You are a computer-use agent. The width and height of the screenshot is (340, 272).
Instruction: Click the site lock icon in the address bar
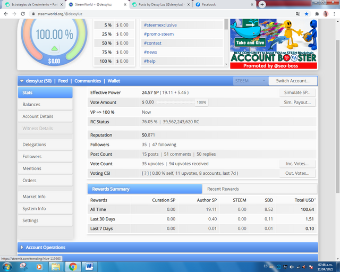click(x=33, y=14)
